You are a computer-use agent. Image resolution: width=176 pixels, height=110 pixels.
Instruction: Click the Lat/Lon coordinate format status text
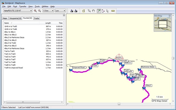[x=34, y=107]
